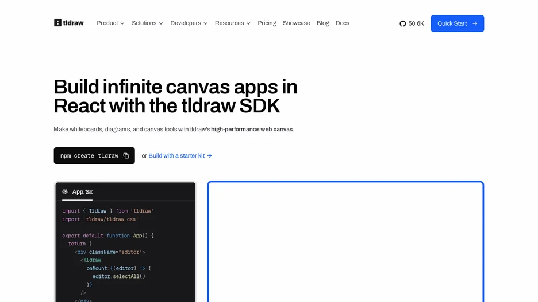538x302 pixels.
Task: Click the import { Tldraw } from 'tldraw' line
Action: tap(107, 211)
